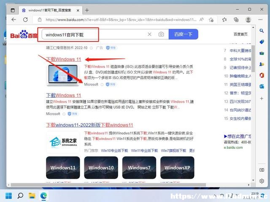This screenshot has width=270, height=202.
Task: Open Edge settings and more menu
Action: pos(260,20)
